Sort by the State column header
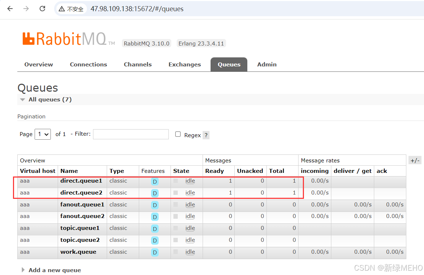 pyautogui.click(x=181, y=171)
